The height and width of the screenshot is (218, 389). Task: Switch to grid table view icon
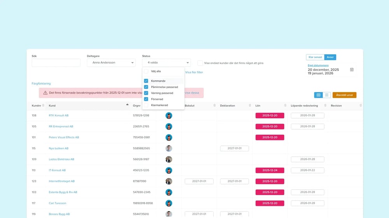318,95
